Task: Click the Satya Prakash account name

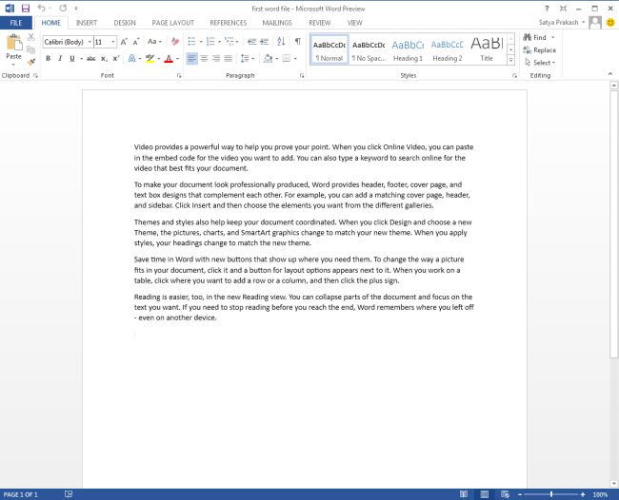Action: [559, 23]
